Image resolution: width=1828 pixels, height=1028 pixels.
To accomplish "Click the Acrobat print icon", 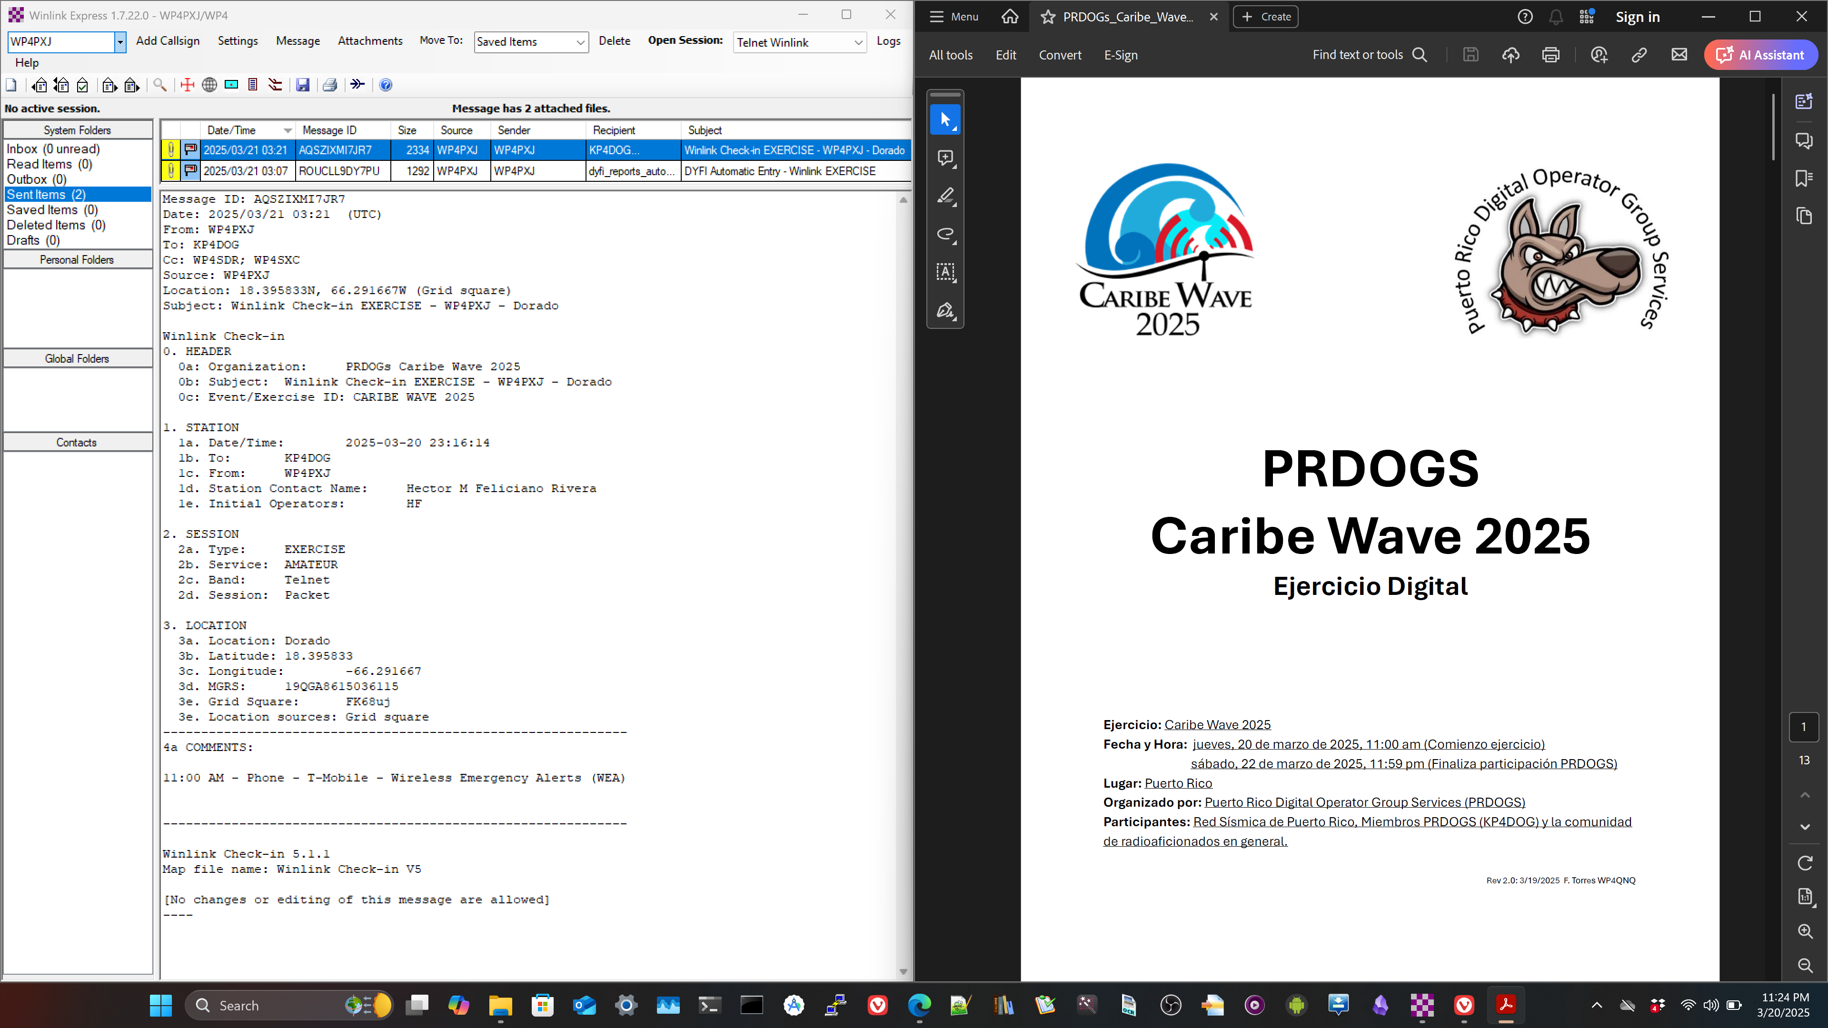I will coord(1551,55).
